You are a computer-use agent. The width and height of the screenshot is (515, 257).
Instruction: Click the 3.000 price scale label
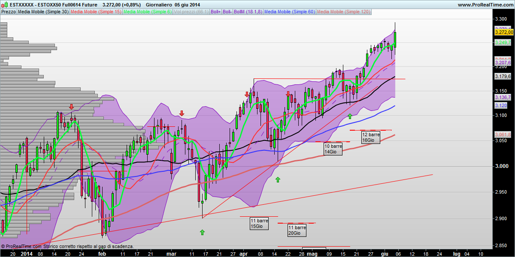click(501, 166)
